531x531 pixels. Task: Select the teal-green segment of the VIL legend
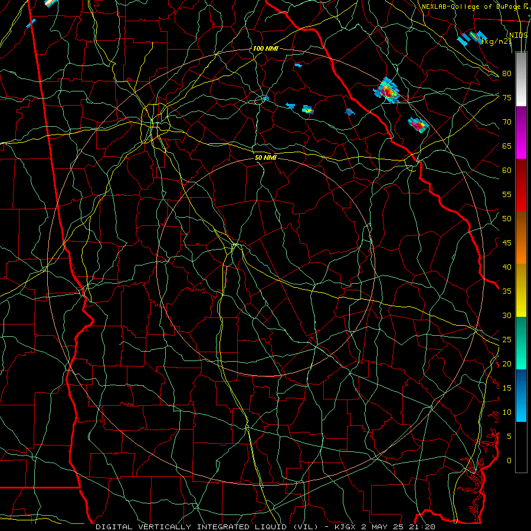521,343
